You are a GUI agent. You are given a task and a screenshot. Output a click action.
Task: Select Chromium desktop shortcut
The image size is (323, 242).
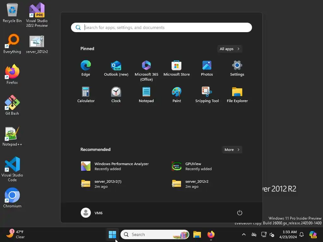click(x=12, y=198)
